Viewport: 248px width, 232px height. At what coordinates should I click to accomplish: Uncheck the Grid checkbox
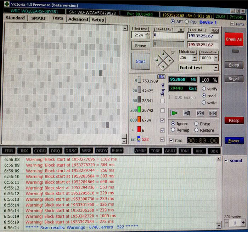(x=171, y=140)
